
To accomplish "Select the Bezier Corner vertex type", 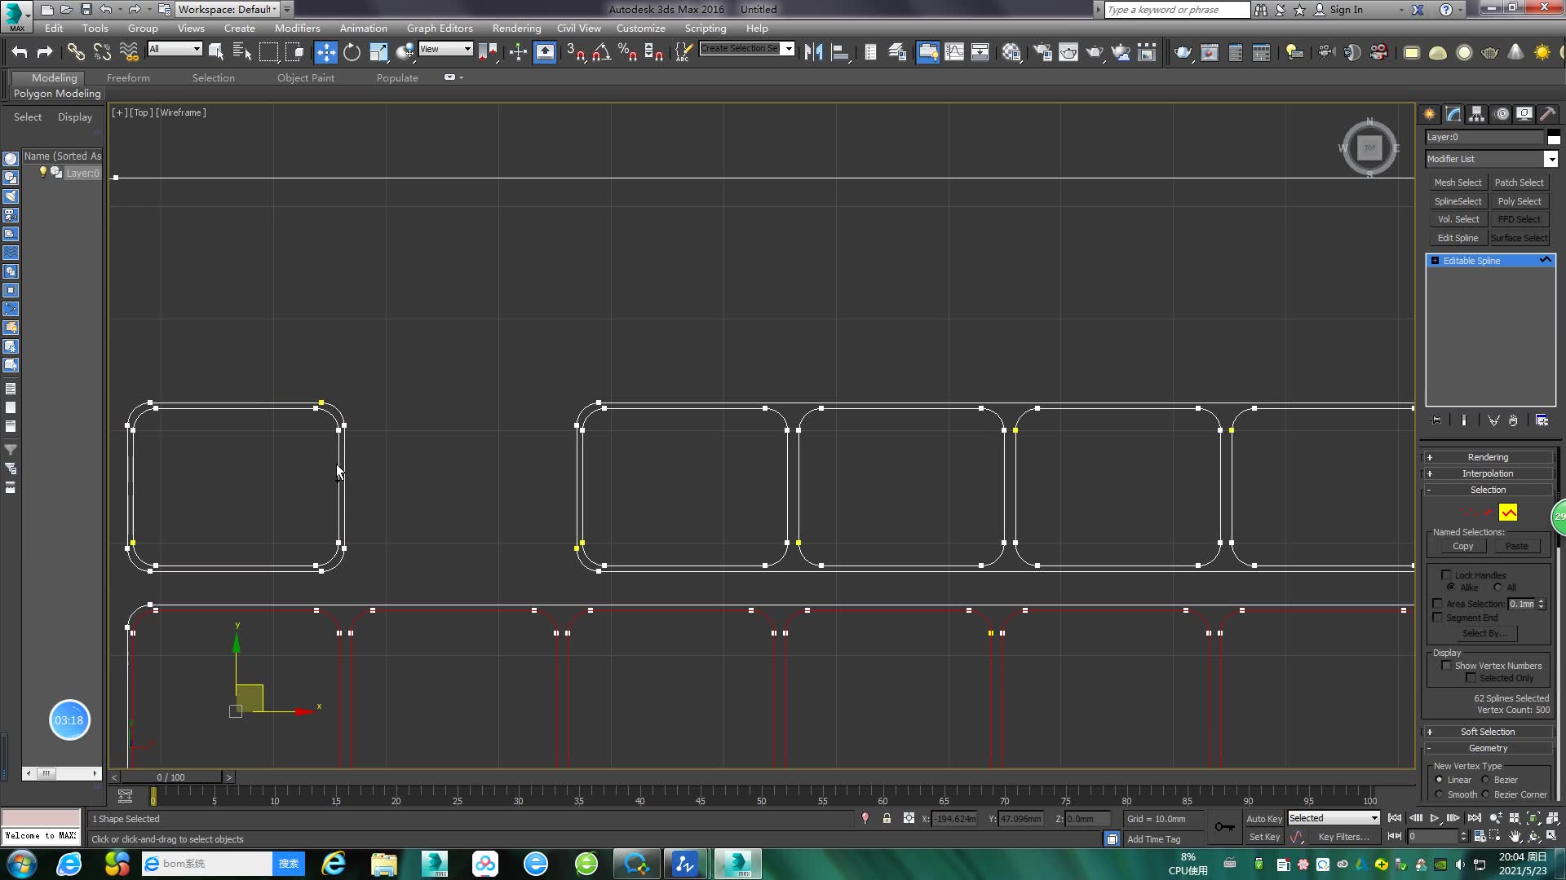I will click(x=1486, y=794).
